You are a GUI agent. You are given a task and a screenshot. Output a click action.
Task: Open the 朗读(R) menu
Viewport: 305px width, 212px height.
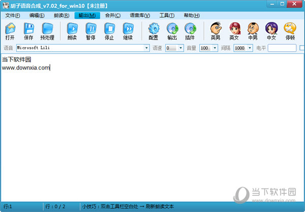click(x=62, y=16)
